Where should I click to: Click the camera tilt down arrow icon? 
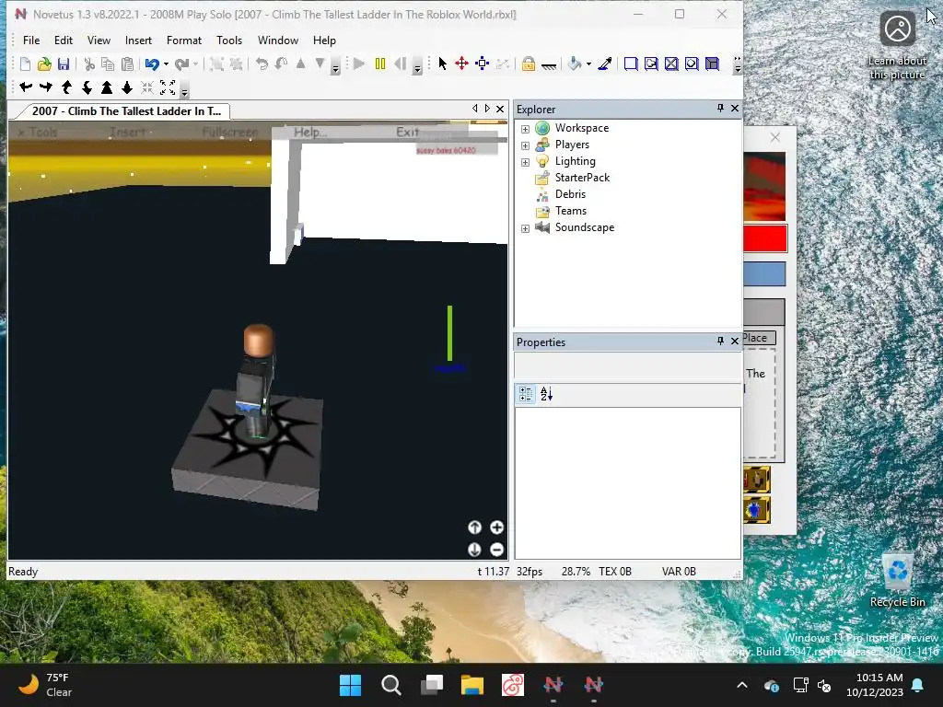[87, 87]
